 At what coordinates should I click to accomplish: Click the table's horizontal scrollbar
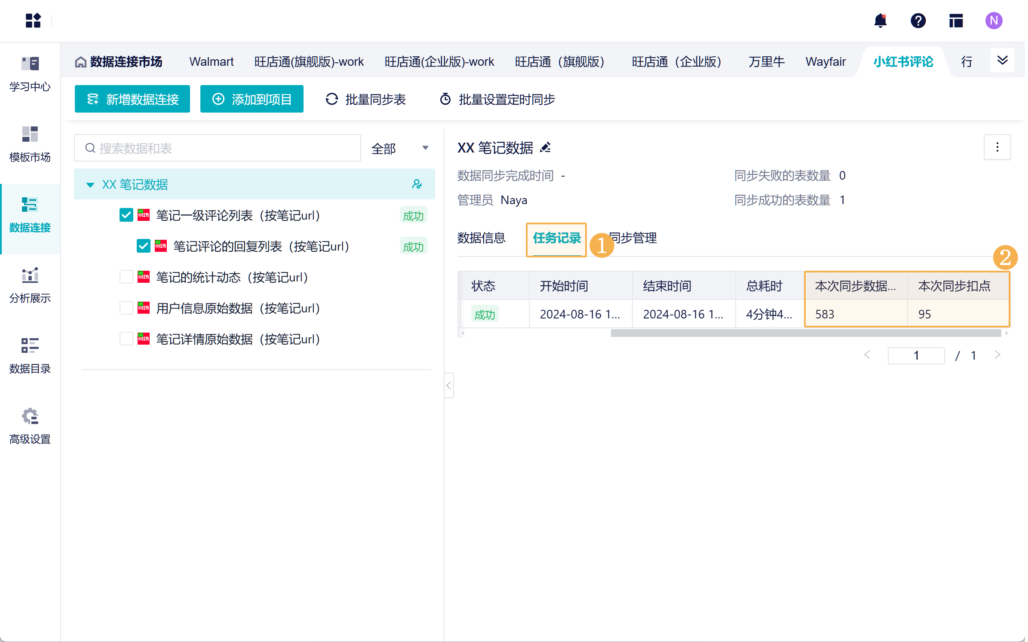[805, 333]
